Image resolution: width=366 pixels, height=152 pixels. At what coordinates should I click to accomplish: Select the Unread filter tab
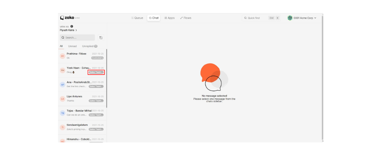click(72, 46)
